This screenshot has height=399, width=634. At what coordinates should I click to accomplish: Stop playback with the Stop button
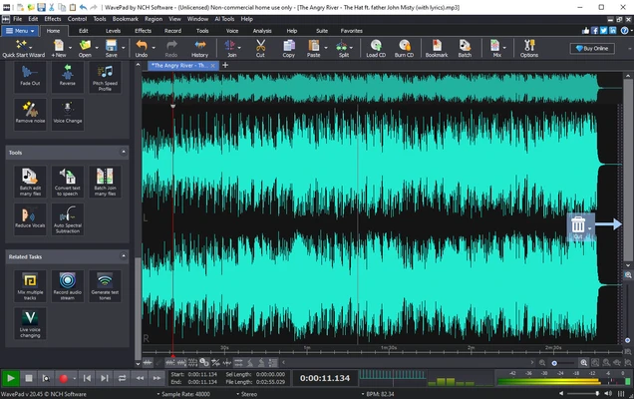pos(29,378)
